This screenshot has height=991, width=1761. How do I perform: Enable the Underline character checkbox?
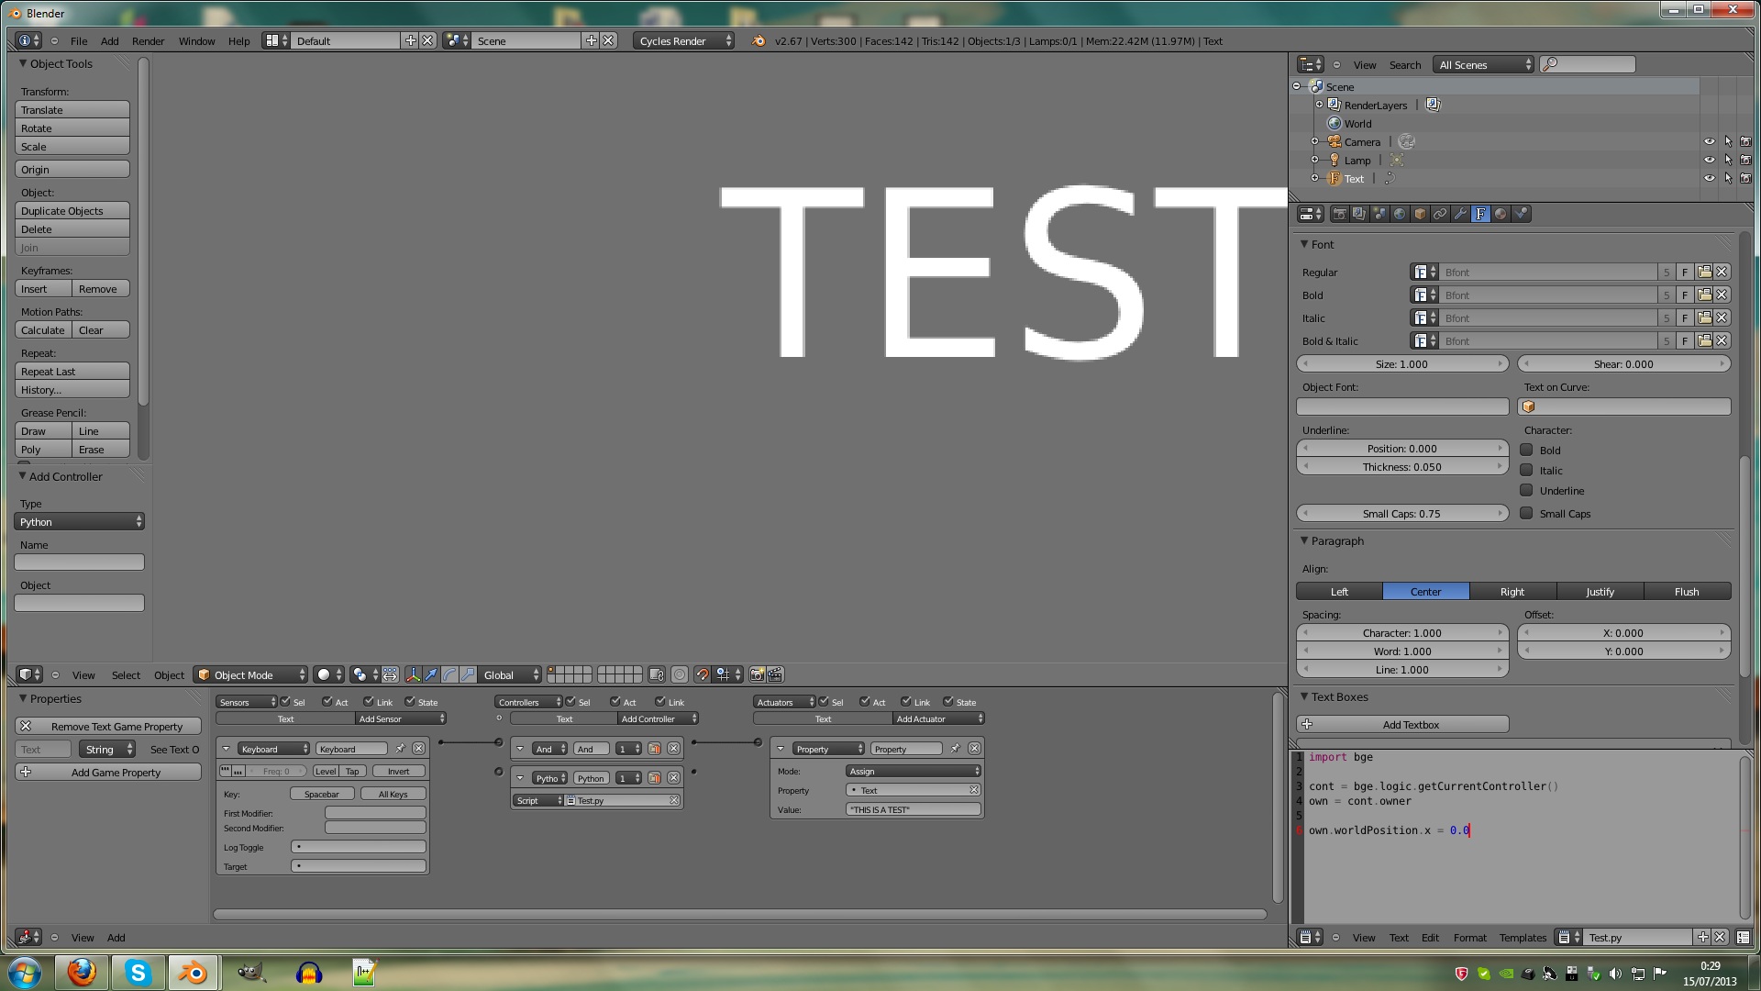(x=1526, y=490)
